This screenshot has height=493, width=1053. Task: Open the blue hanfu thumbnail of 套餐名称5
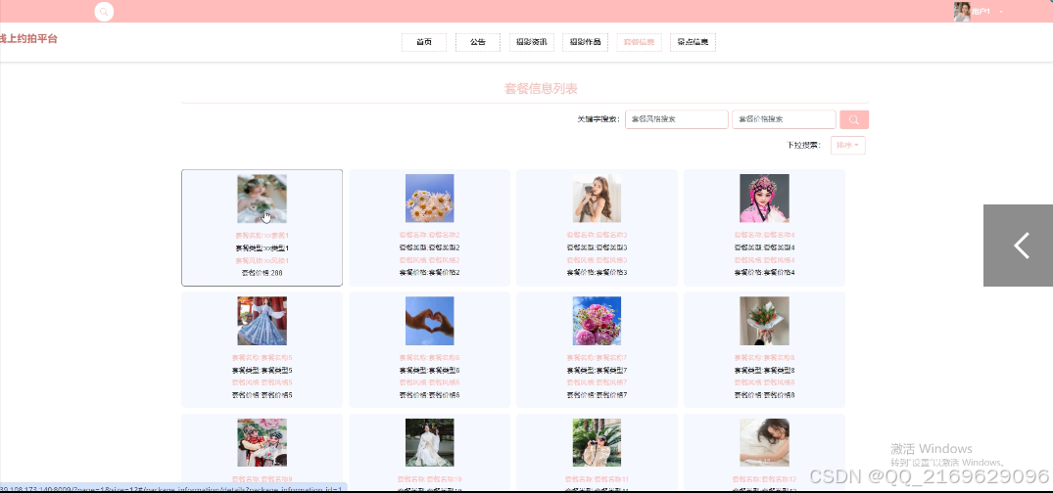[262, 321]
